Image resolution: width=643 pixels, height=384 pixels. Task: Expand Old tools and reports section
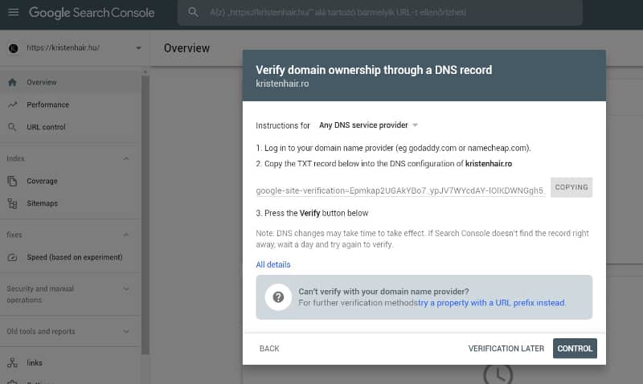[x=126, y=331]
